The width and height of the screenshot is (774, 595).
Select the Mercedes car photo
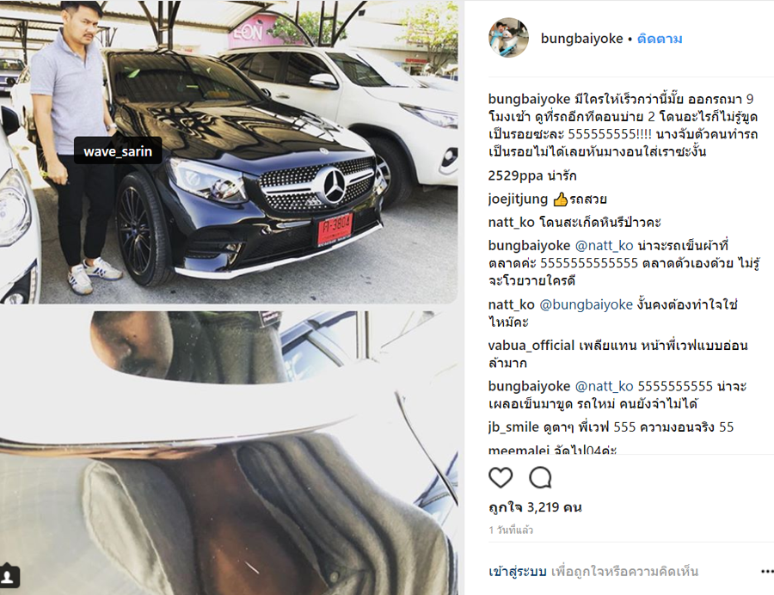click(229, 152)
